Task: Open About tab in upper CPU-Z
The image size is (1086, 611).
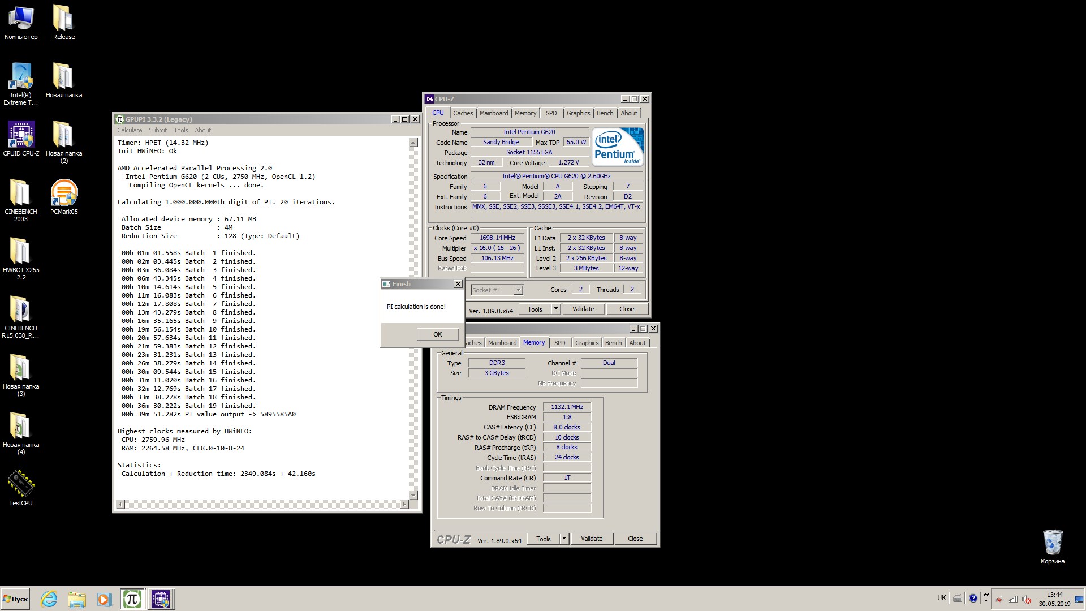Action: click(628, 113)
